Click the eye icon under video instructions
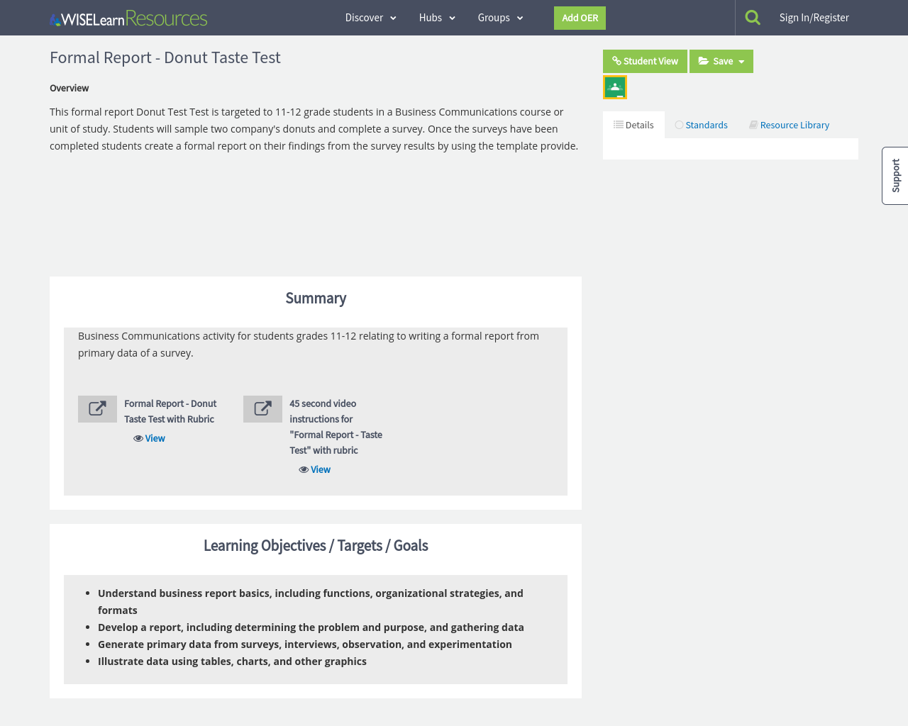 (x=304, y=470)
